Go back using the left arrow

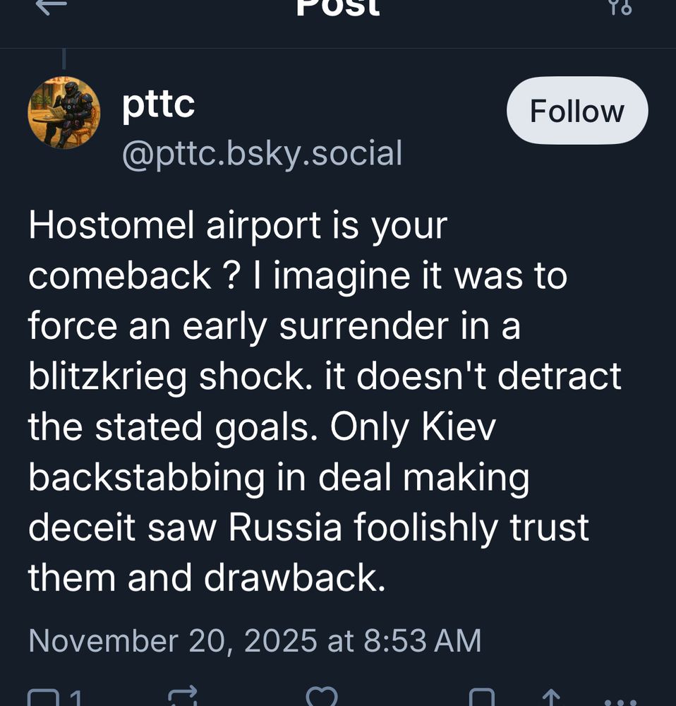51,6
